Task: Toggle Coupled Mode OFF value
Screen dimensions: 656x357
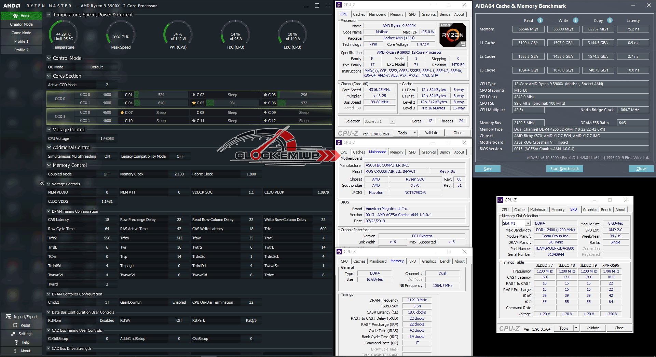Action: pos(107,174)
